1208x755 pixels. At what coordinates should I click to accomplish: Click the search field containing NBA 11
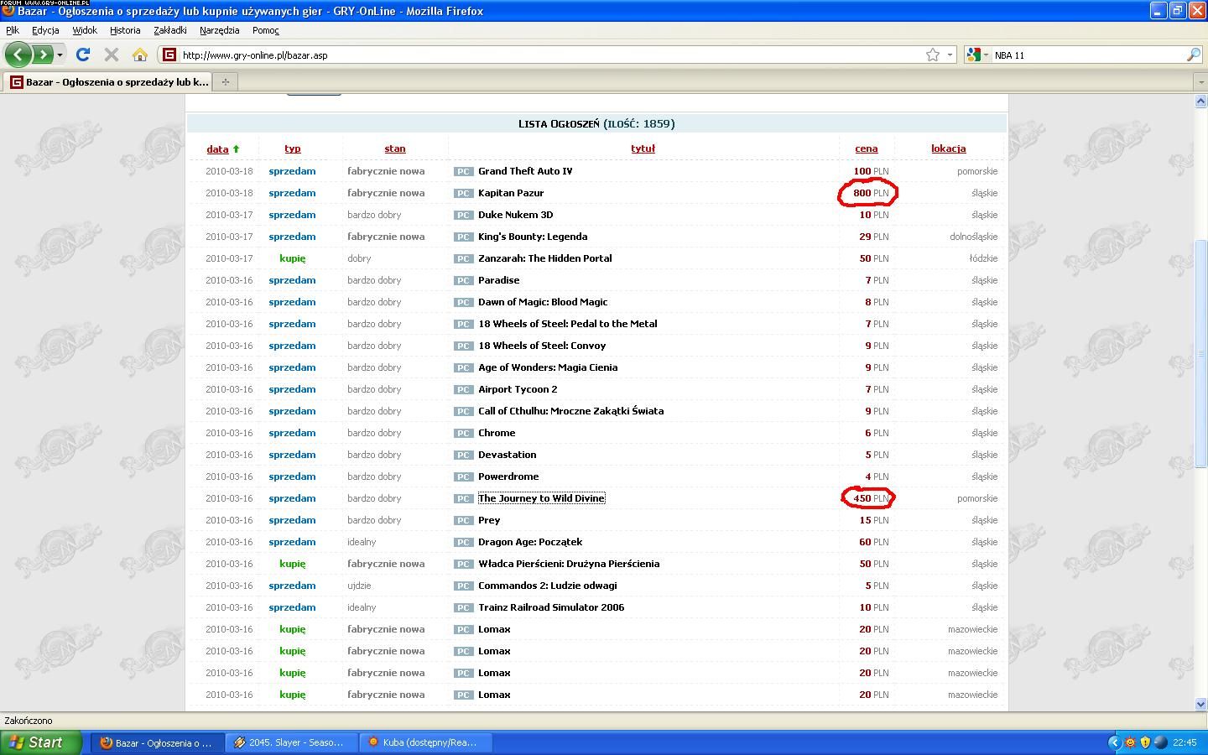1088,55
